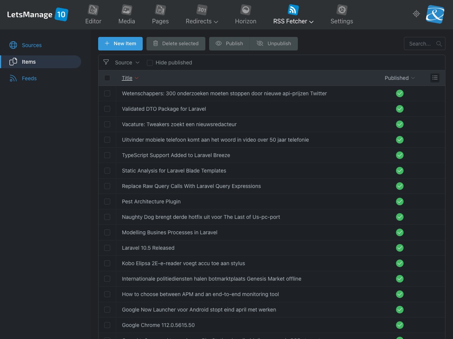Open the Settings gear icon
This screenshot has height=339, width=453.
[342, 10]
